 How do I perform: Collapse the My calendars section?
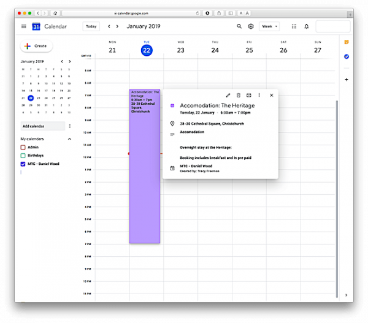[69, 139]
